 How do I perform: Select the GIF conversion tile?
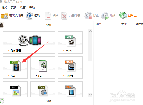(15, 89)
